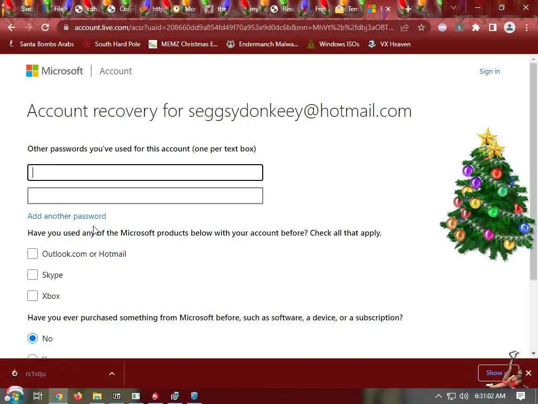Open Task View on the taskbar

click(x=37, y=396)
